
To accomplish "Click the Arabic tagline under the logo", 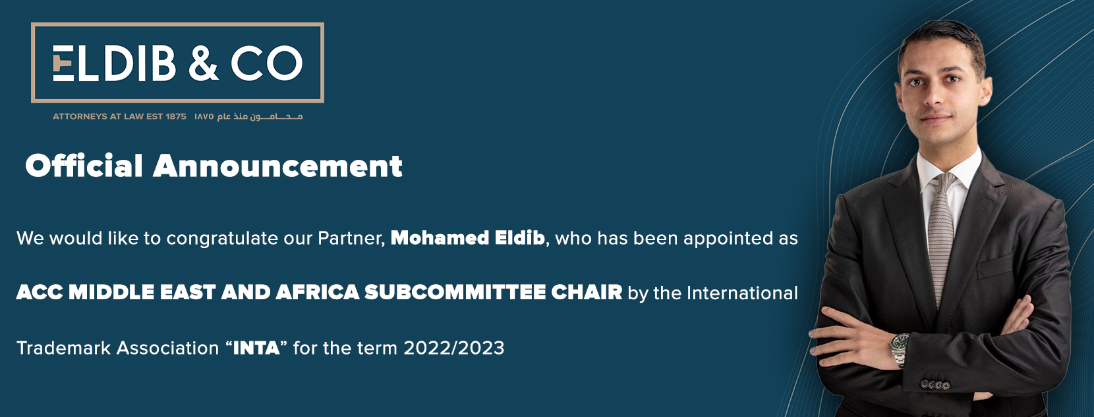I will click(x=248, y=116).
